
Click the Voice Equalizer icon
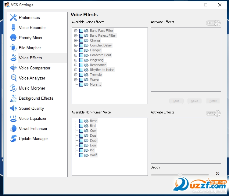[x=13, y=118]
